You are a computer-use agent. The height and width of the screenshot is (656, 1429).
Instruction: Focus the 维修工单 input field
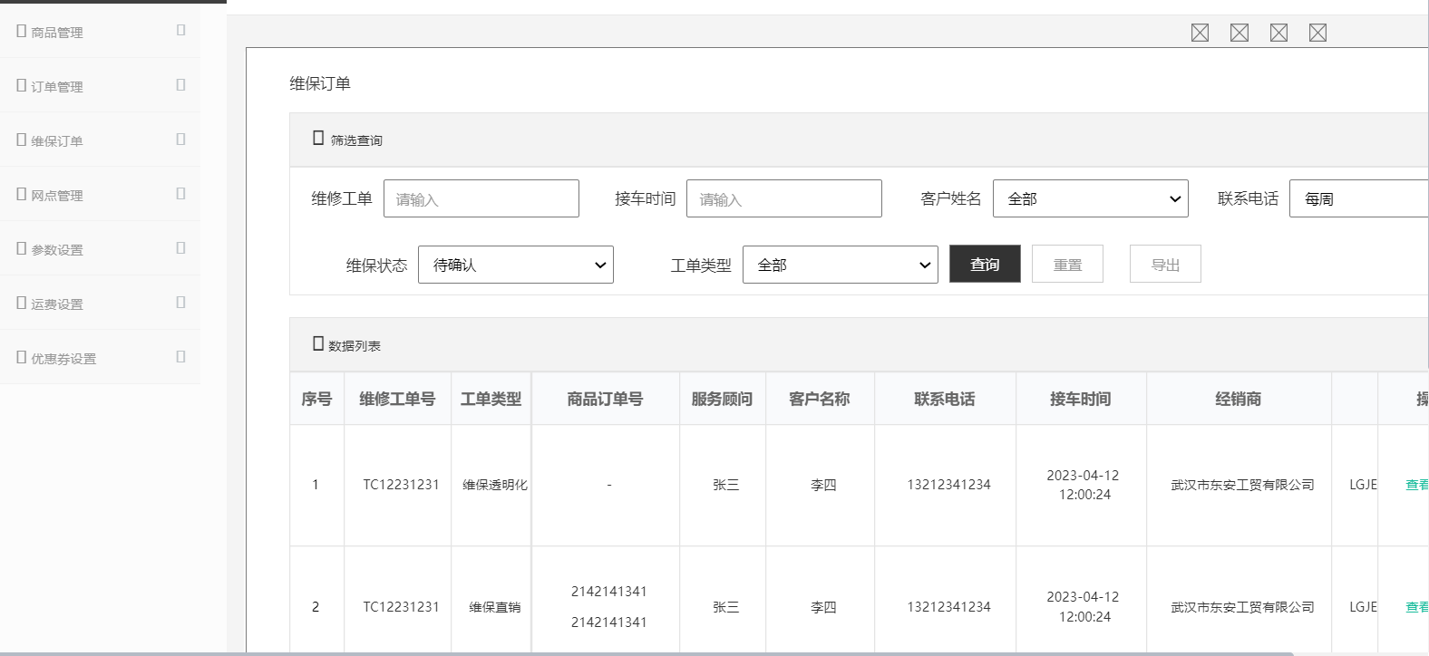[481, 198]
